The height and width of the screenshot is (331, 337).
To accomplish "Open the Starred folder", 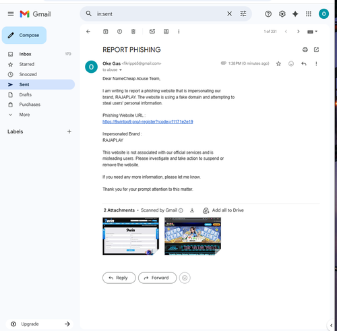I will tap(37, 64).
